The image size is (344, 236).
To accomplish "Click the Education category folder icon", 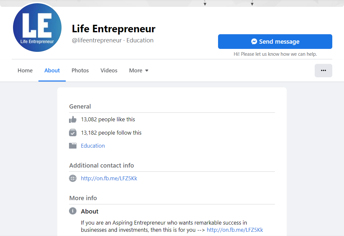I will [x=73, y=146].
